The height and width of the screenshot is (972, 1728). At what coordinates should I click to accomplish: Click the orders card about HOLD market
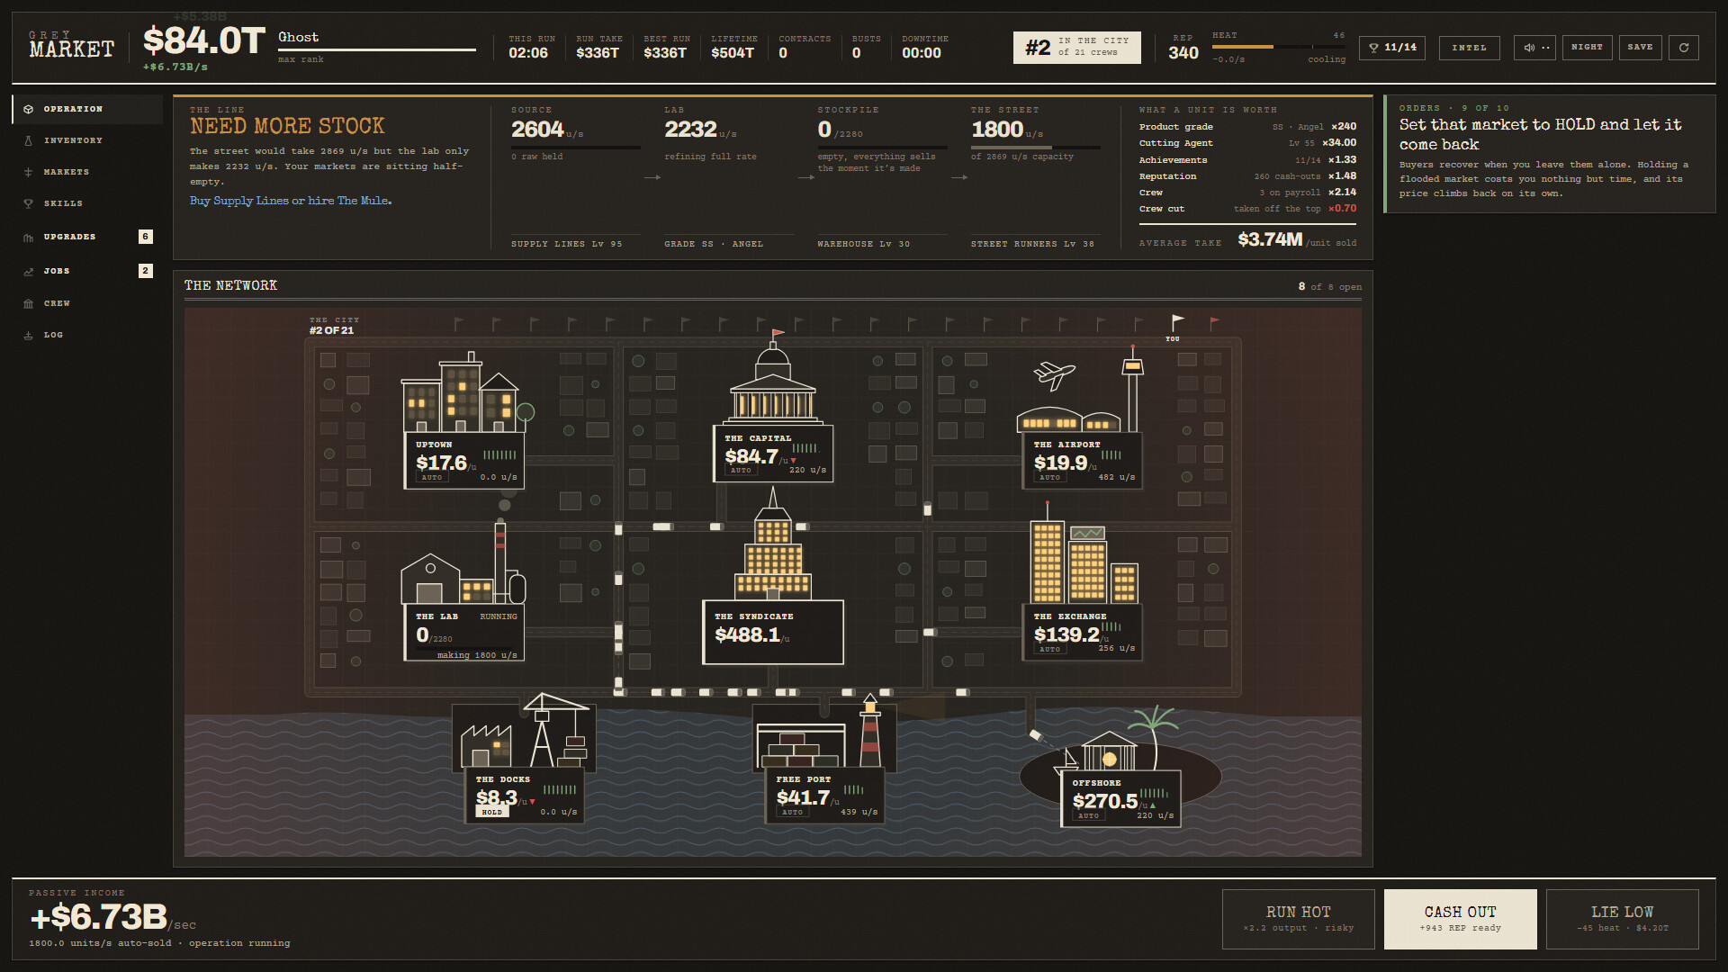1550,154
